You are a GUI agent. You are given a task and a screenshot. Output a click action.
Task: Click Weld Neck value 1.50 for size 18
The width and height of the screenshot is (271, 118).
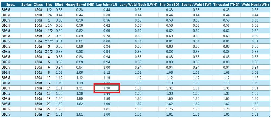tap(255, 99)
